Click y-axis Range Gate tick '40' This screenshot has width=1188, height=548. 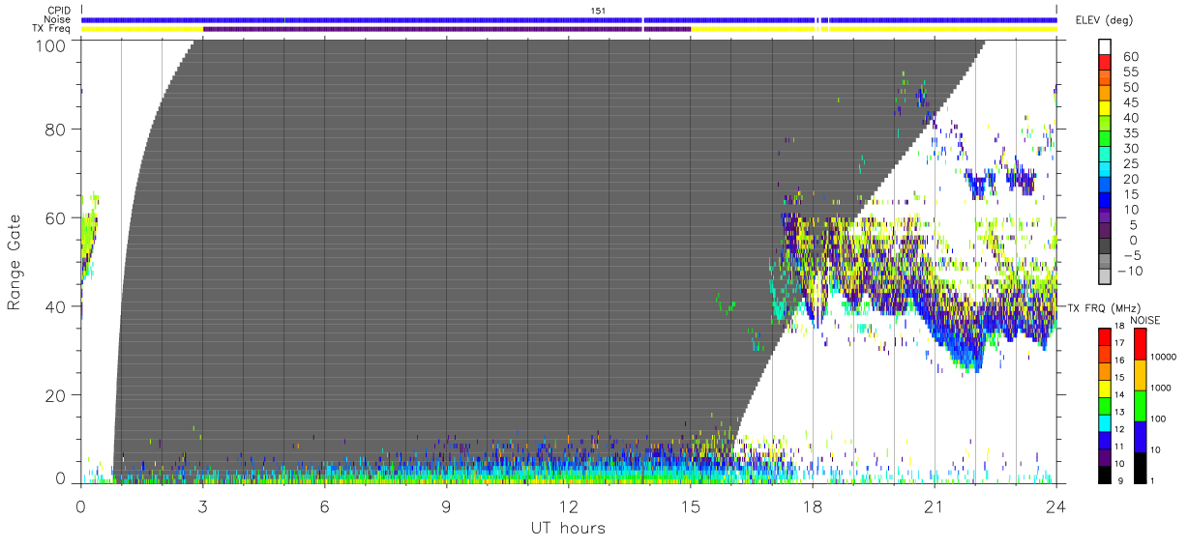coord(57,306)
